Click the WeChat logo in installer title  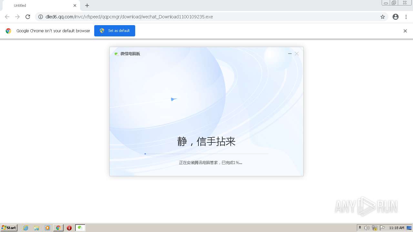(116, 54)
